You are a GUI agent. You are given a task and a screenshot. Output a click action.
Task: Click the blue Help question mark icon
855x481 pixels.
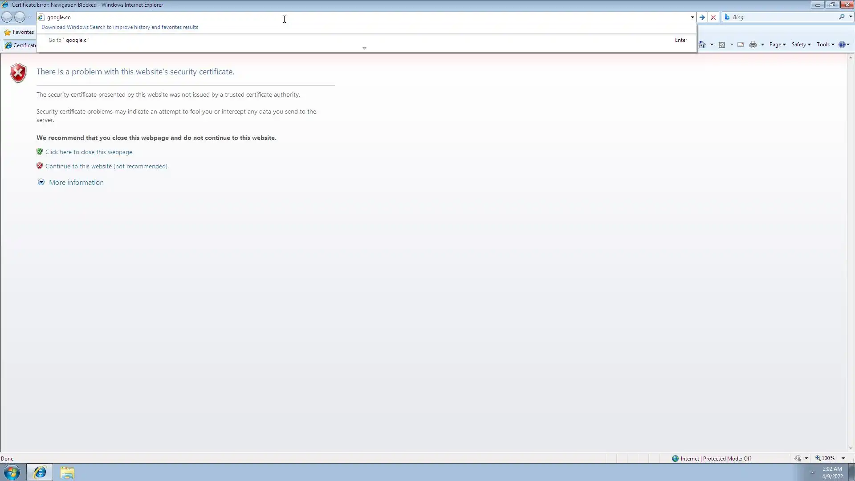(842, 45)
